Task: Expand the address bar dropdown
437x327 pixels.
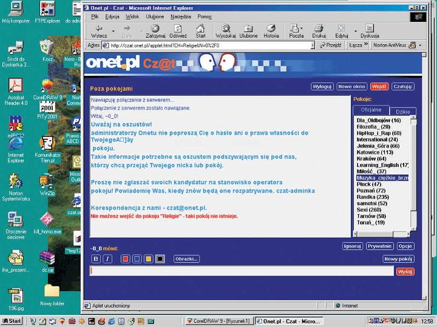Action: pyautogui.click(x=313, y=45)
